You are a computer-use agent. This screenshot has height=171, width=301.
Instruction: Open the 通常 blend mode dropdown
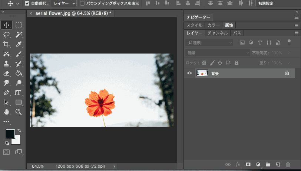click(x=218, y=53)
